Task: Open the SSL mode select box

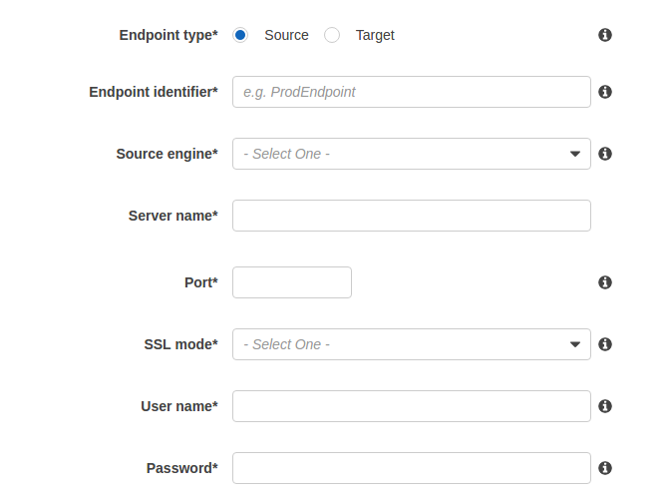Action: (x=411, y=344)
